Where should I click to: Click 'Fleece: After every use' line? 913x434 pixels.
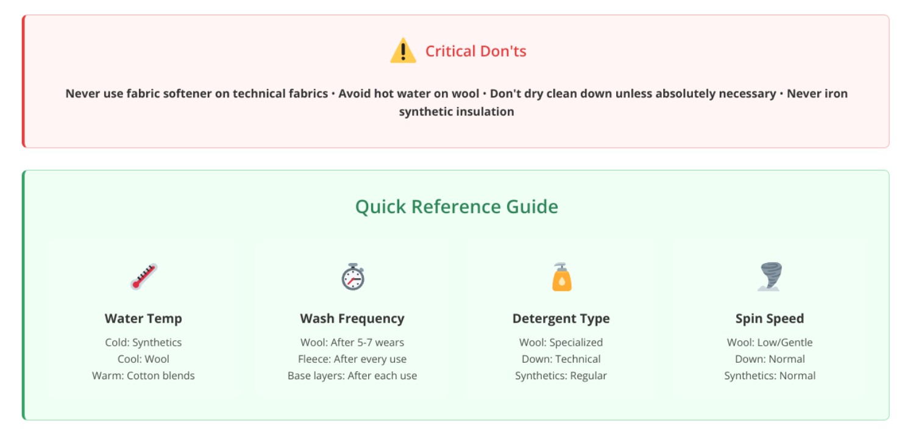(x=352, y=359)
